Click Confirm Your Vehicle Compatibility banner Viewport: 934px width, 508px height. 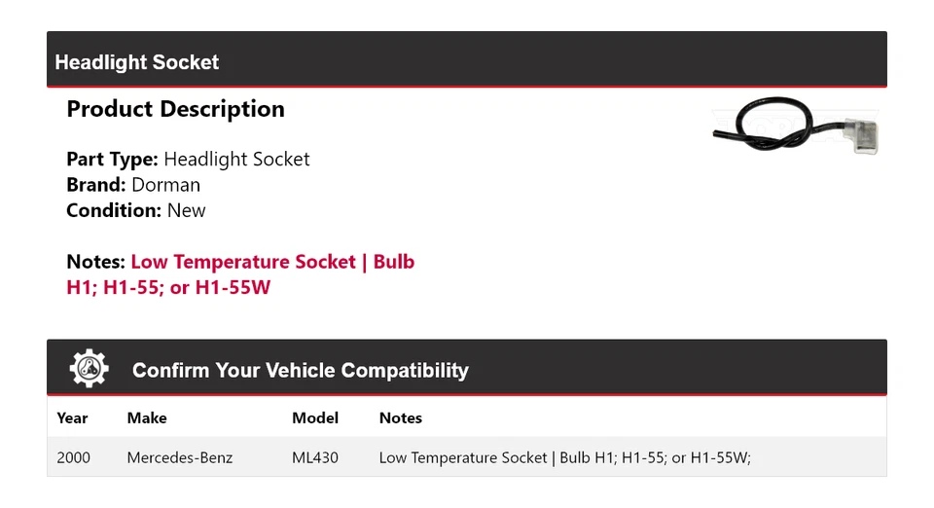pyautogui.click(x=467, y=368)
